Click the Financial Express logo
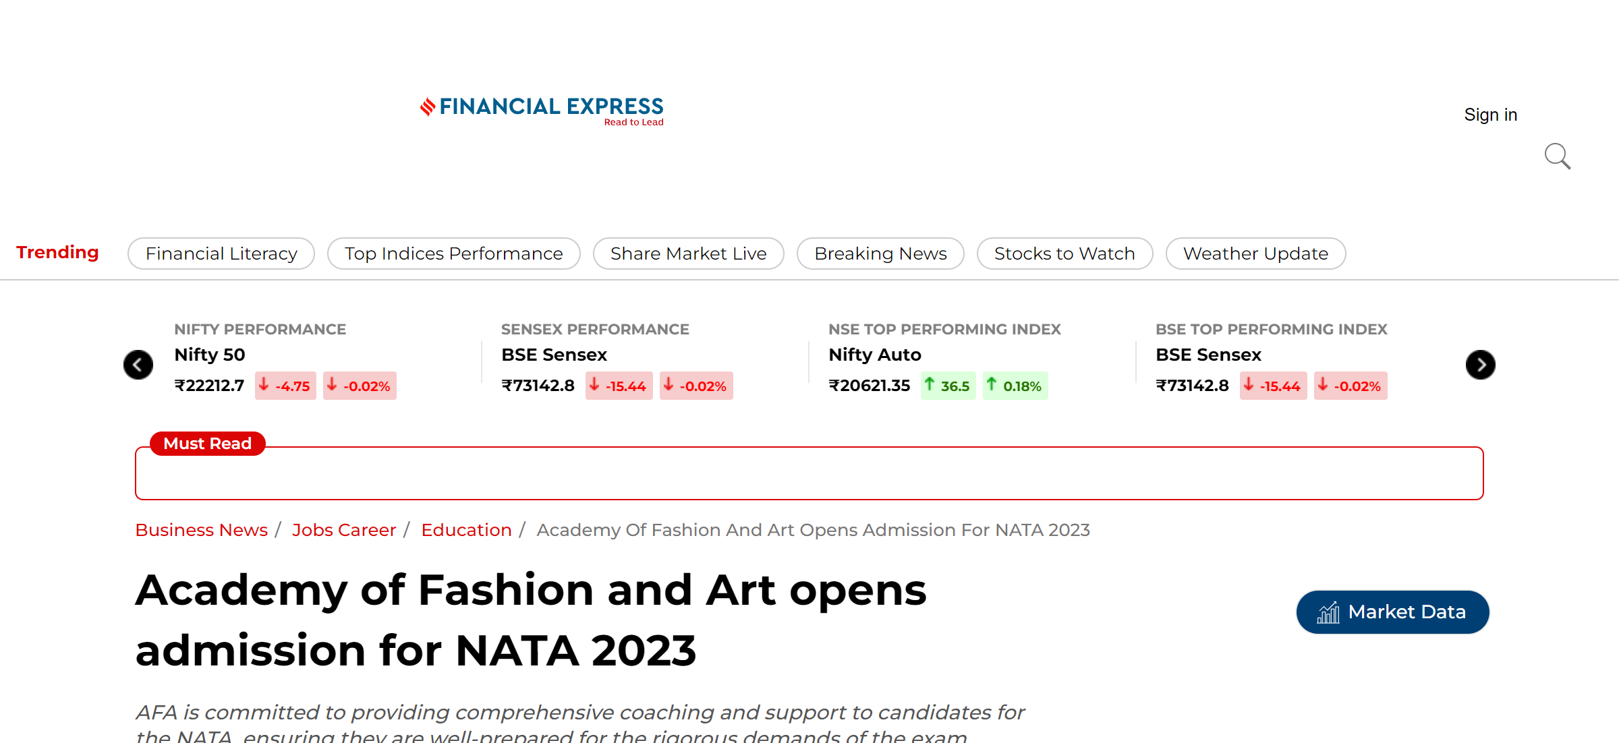The image size is (1619, 743). [542, 111]
